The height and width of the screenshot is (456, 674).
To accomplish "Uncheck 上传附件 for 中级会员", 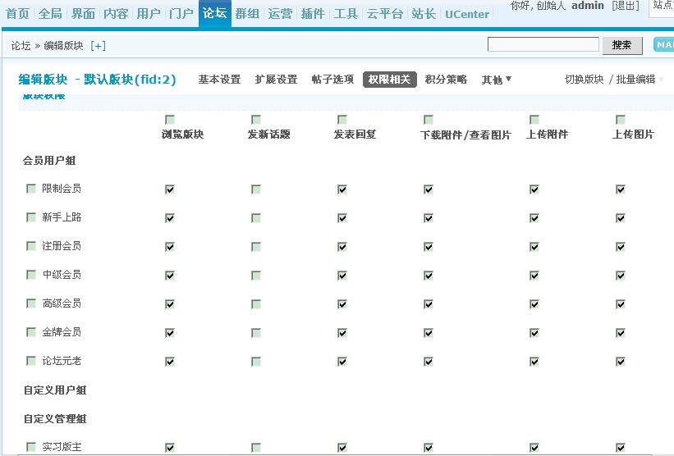I will coord(534,276).
